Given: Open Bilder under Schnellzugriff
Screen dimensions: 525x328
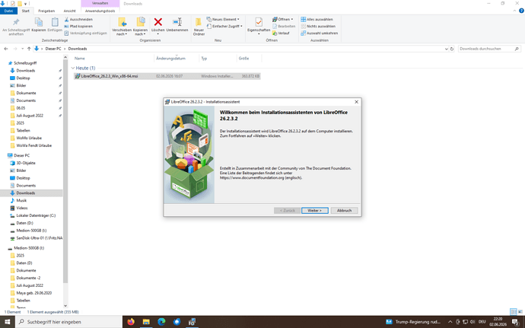Looking at the screenshot, I should click(x=21, y=85).
